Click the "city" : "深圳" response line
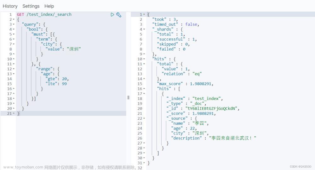This screenshot has width=315, height=170. 190,133
